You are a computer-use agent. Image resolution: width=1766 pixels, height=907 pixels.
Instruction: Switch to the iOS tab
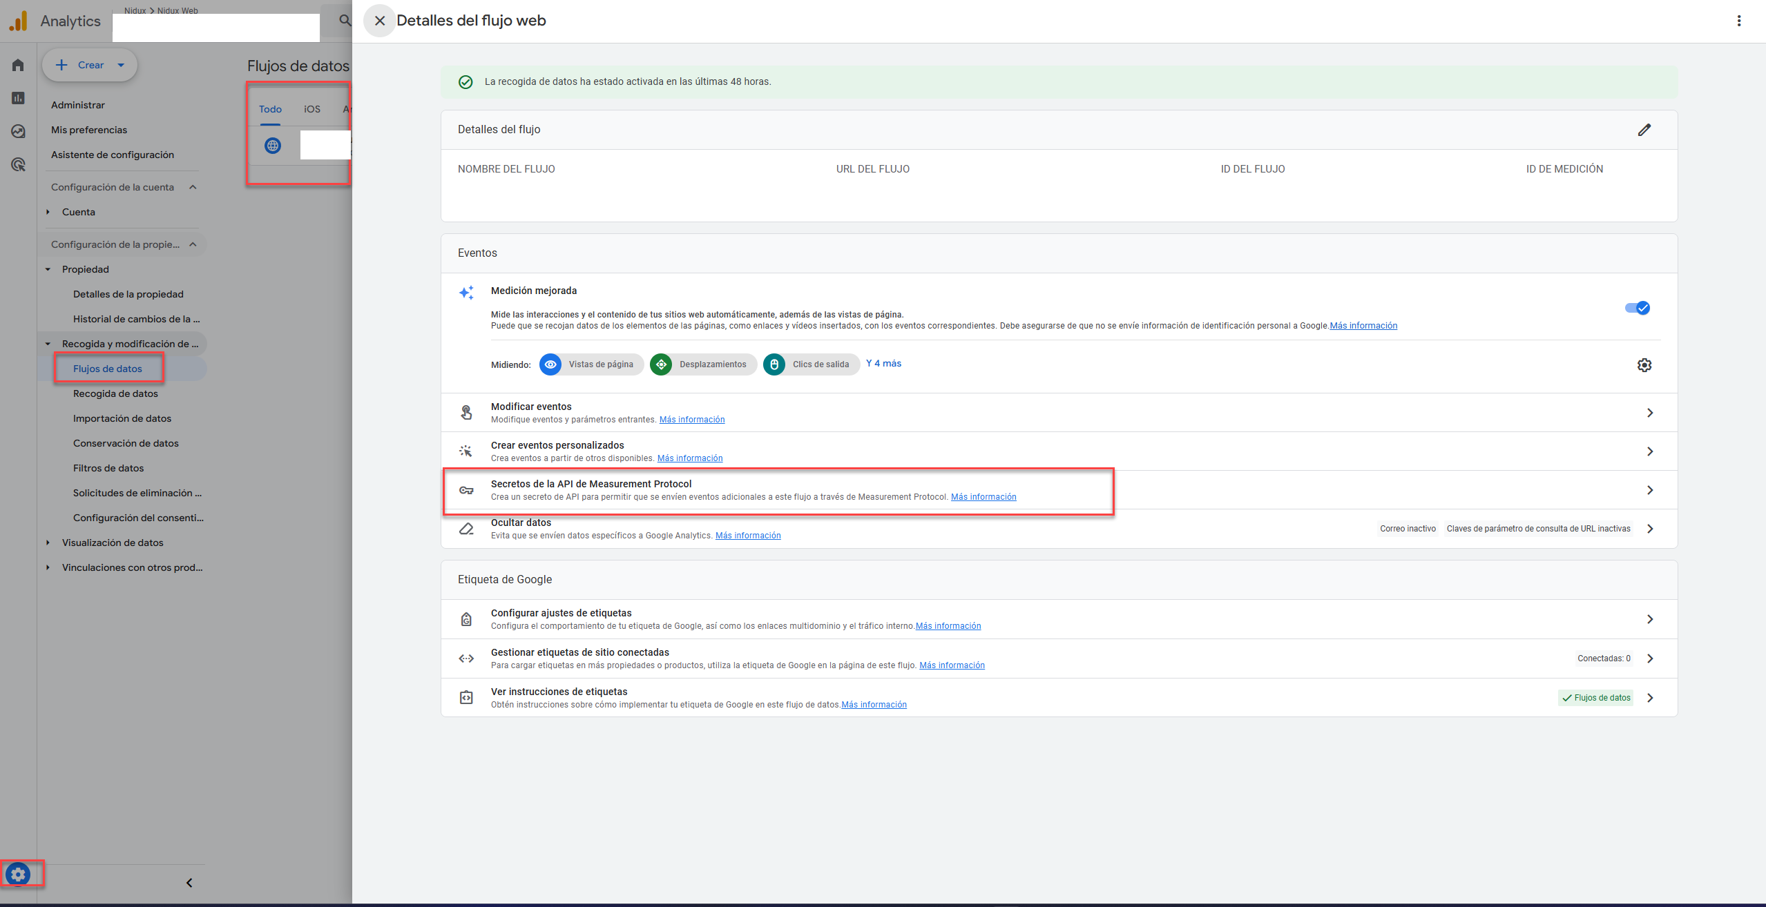tap(312, 109)
